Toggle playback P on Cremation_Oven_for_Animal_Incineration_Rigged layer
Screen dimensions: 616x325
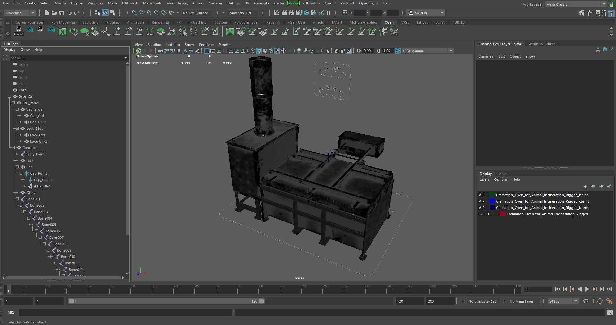coord(489,214)
